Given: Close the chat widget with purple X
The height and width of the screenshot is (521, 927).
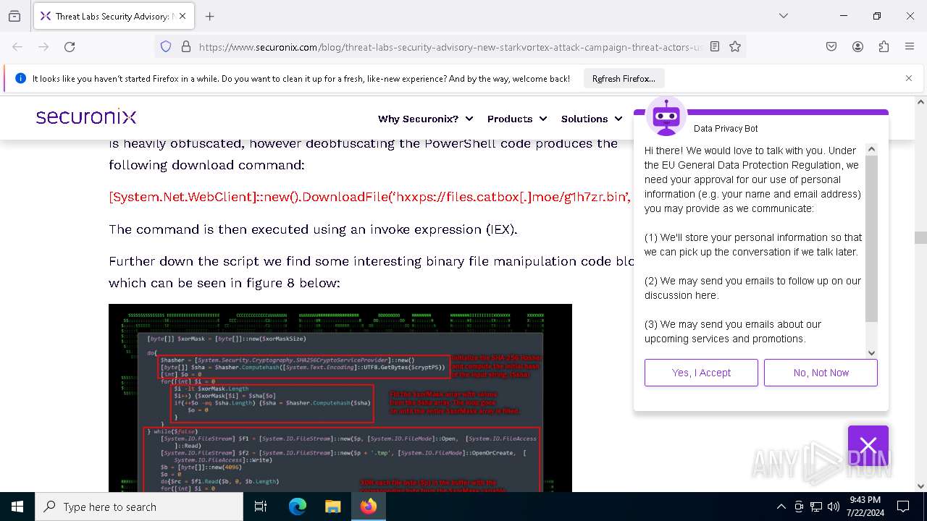Looking at the screenshot, I should click(x=868, y=445).
